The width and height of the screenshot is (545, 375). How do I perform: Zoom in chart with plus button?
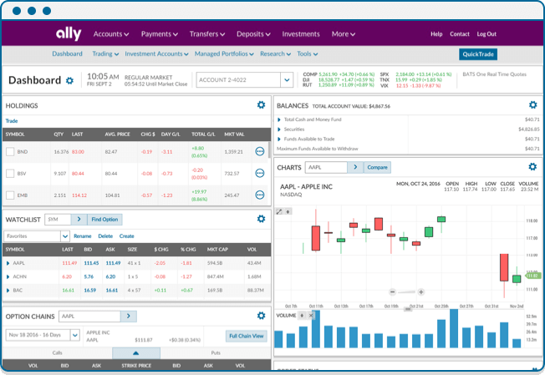point(421,292)
